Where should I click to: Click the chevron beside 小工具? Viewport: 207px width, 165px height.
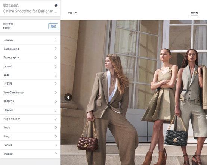(56, 84)
